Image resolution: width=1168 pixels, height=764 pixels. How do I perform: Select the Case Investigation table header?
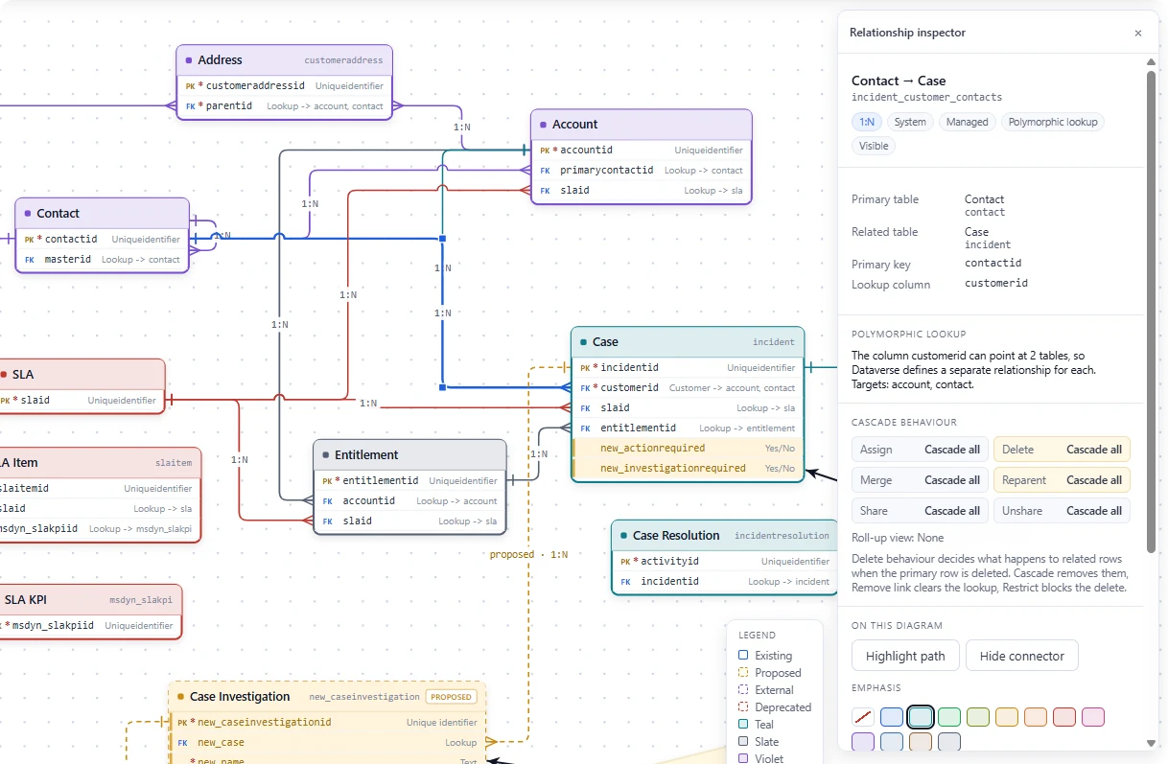(327, 697)
